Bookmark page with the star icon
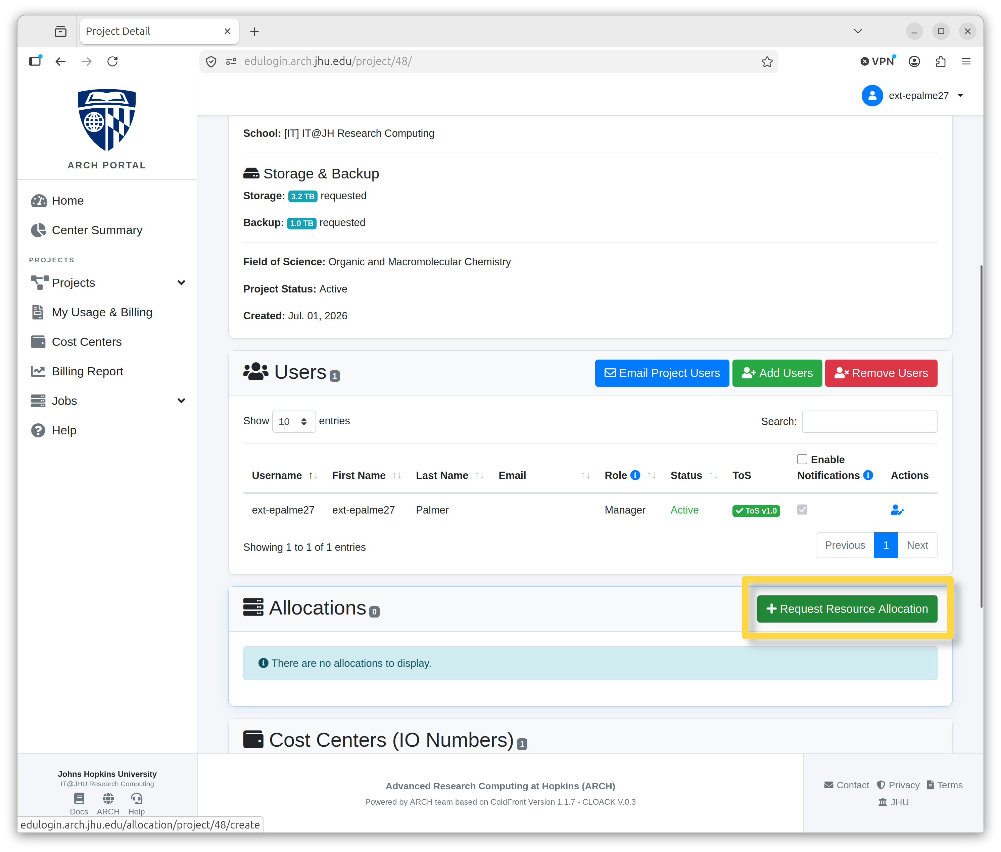This screenshot has width=1001, height=852. pyautogui.click(x=767, y=61)
